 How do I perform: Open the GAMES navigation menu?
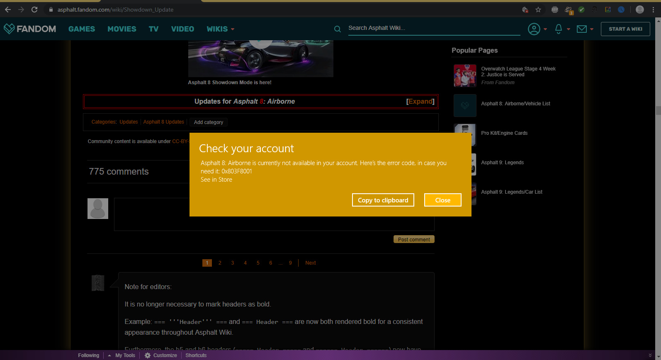(82, 29)
